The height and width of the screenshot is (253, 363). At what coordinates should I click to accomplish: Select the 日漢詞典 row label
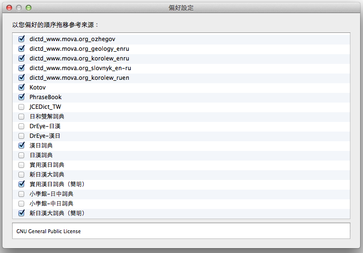point(41,155)
